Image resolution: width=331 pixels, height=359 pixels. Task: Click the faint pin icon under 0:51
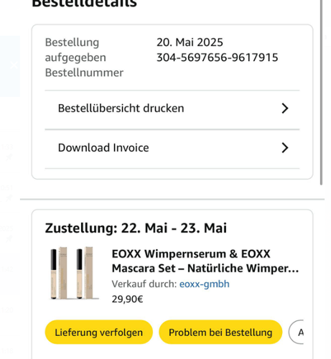coord(9,198)
